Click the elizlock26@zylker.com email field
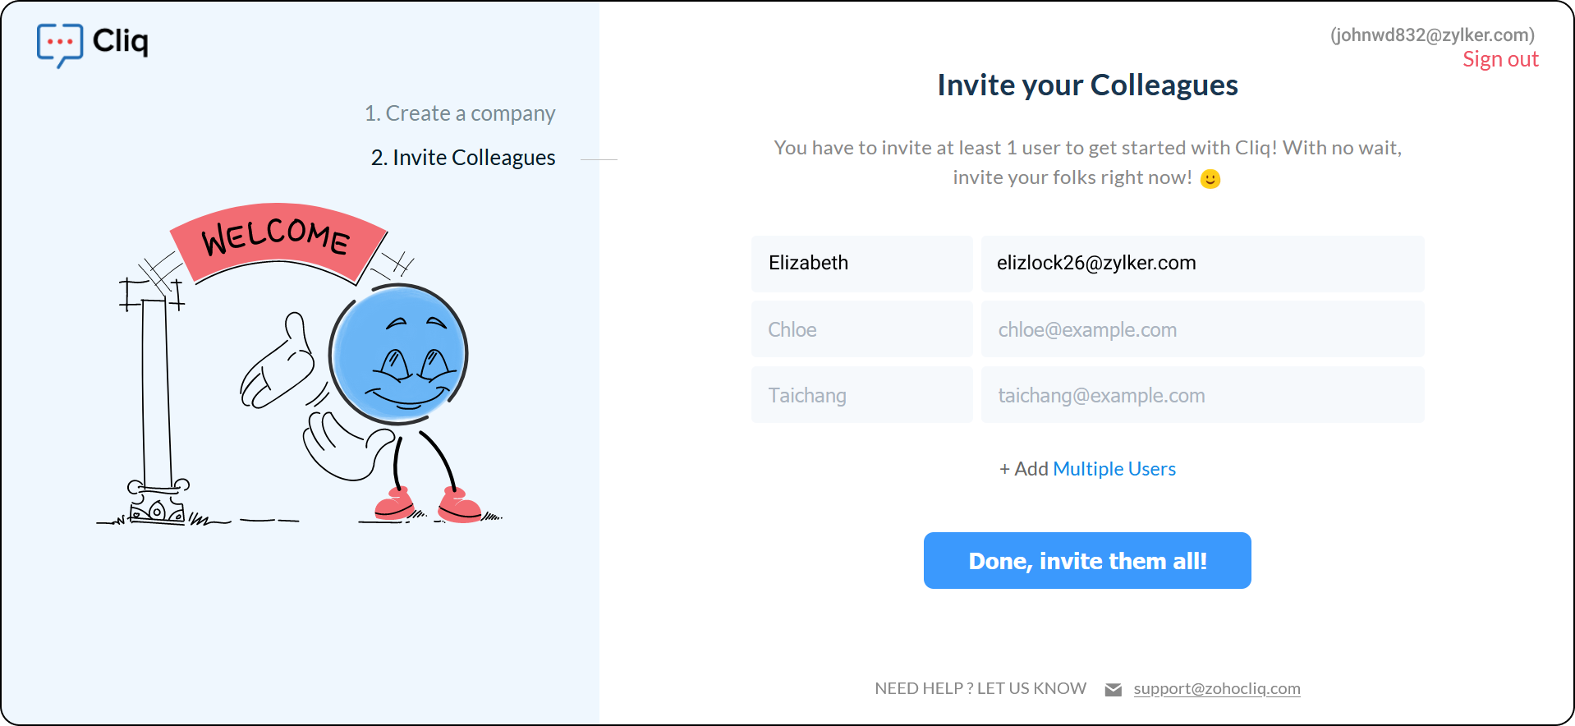Image resolution: width=1575 pixels, height=726 pixels. (x=1201, y=264)
